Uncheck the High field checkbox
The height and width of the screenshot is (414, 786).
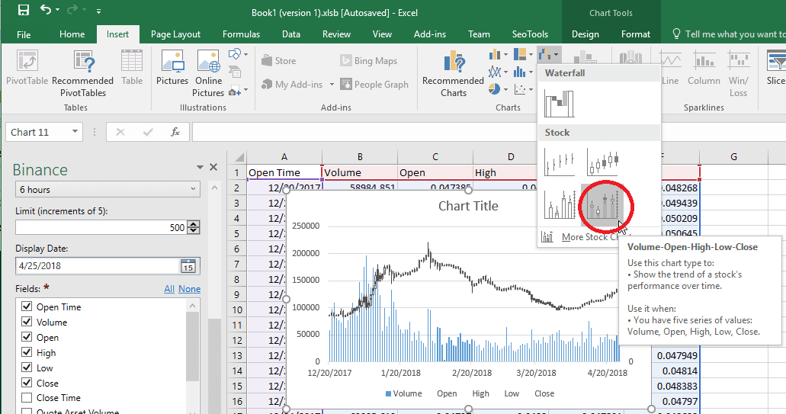[x=27, y=351]
